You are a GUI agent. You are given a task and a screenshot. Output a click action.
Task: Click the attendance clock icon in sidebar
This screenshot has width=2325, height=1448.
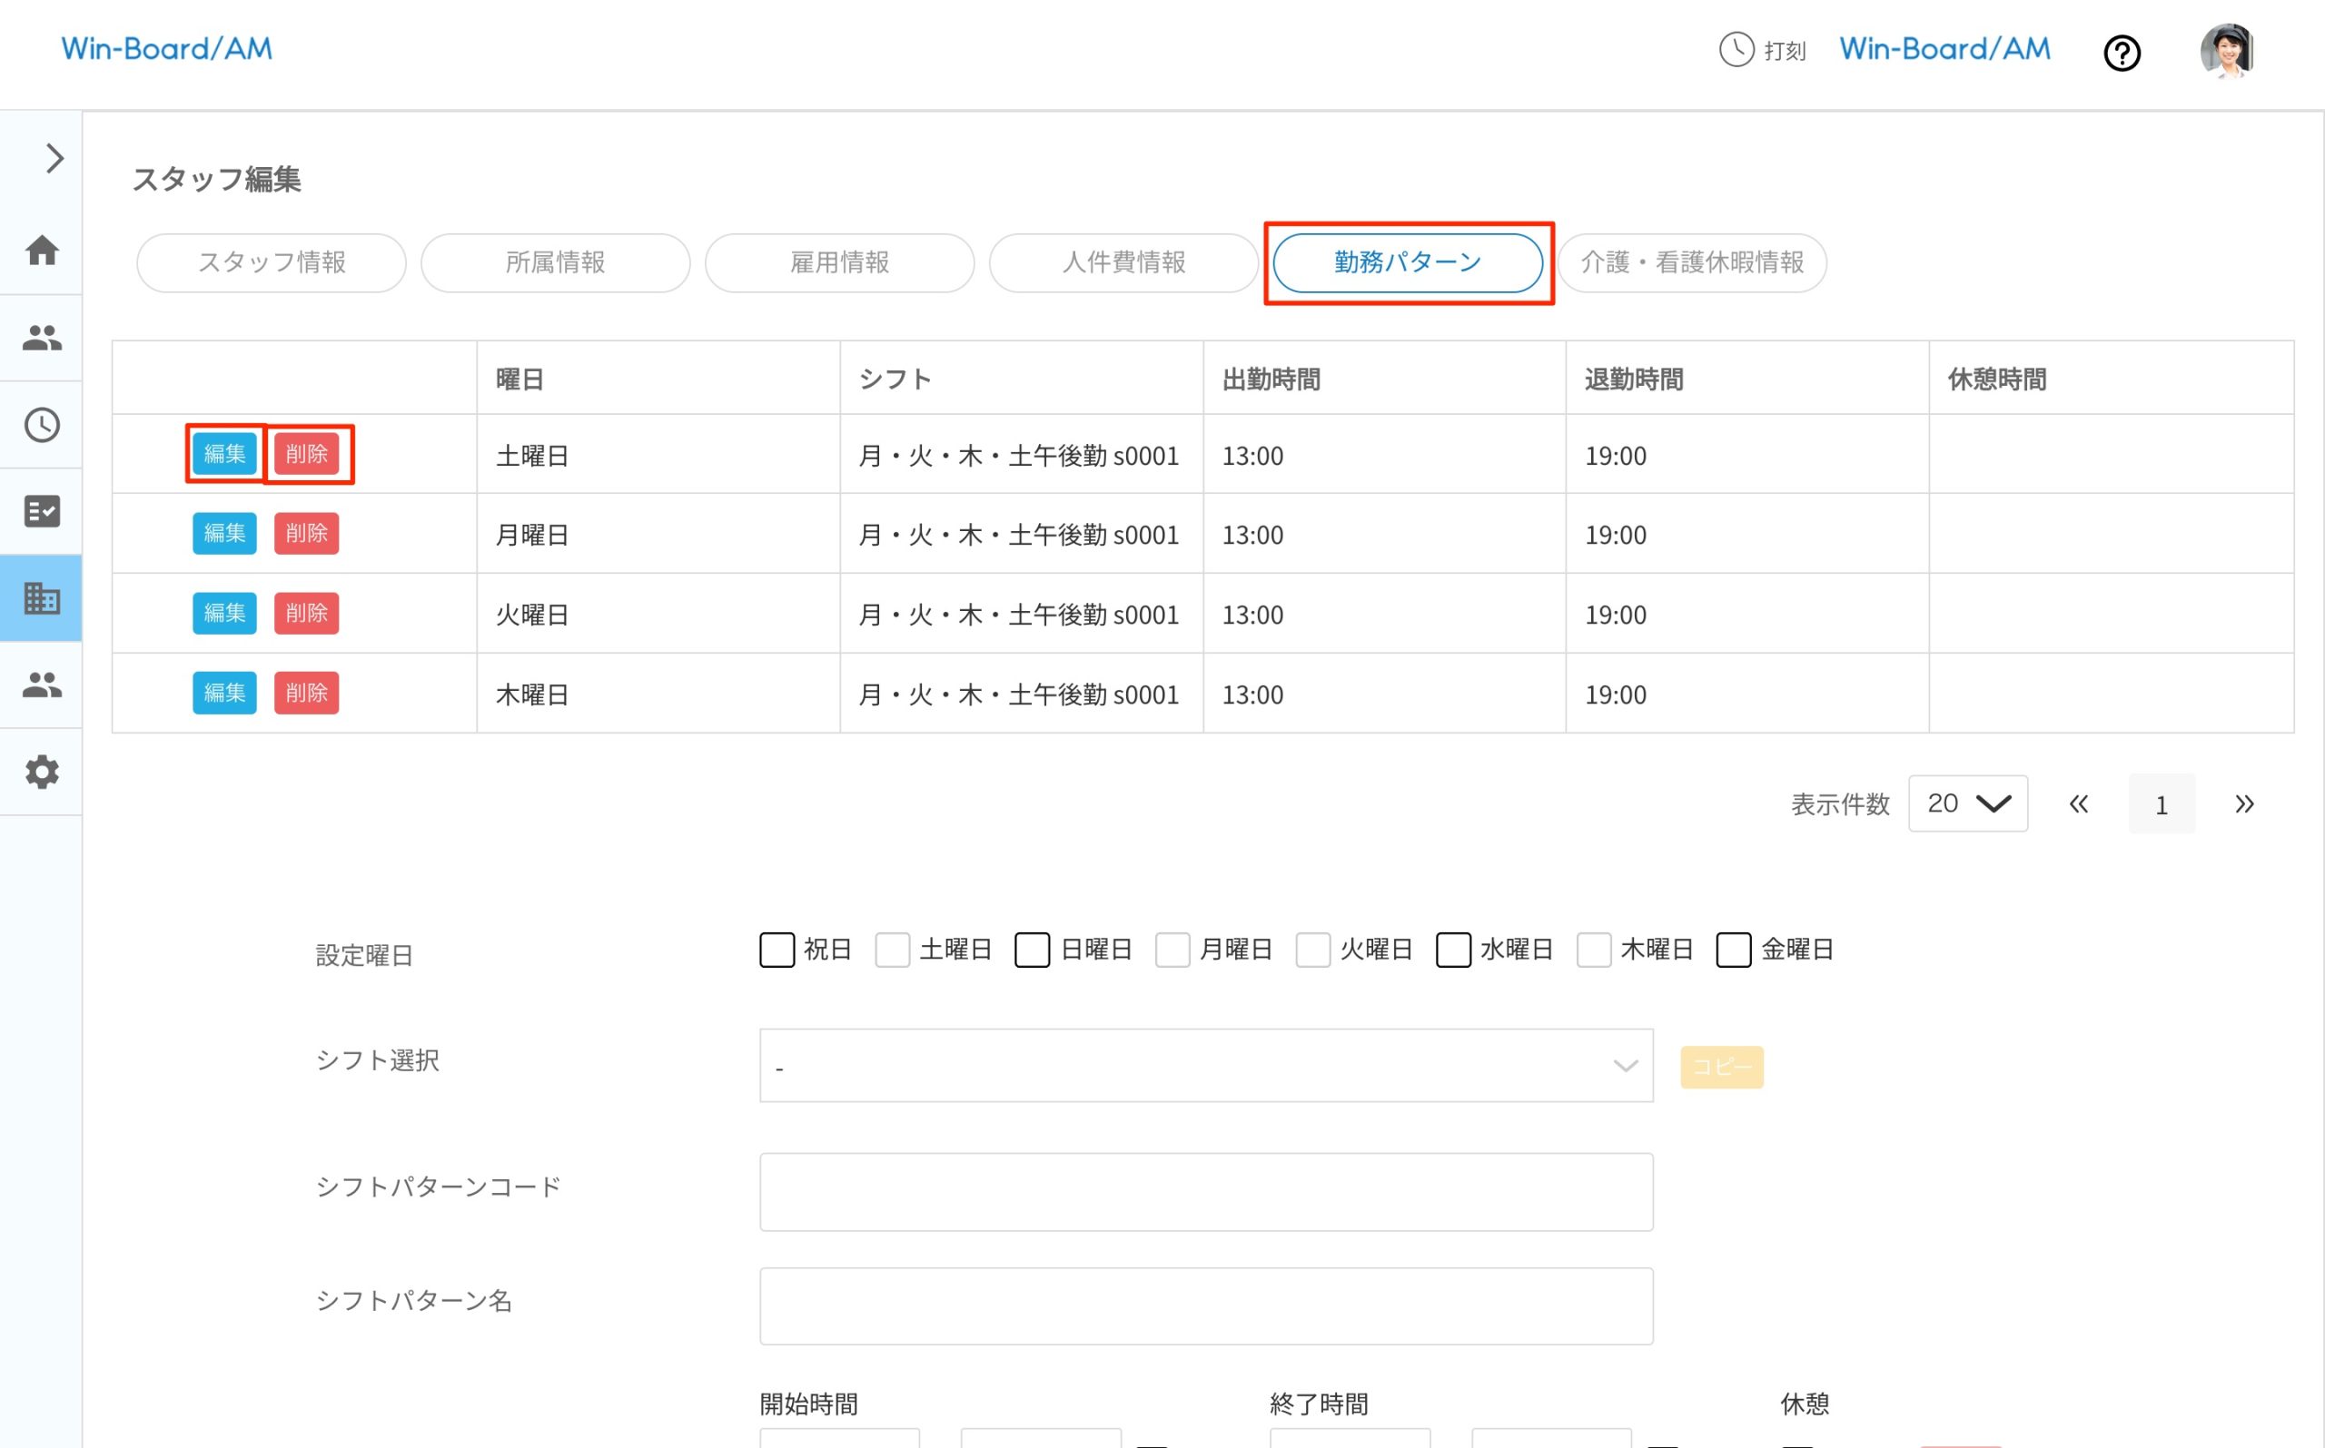coord(41,424)
